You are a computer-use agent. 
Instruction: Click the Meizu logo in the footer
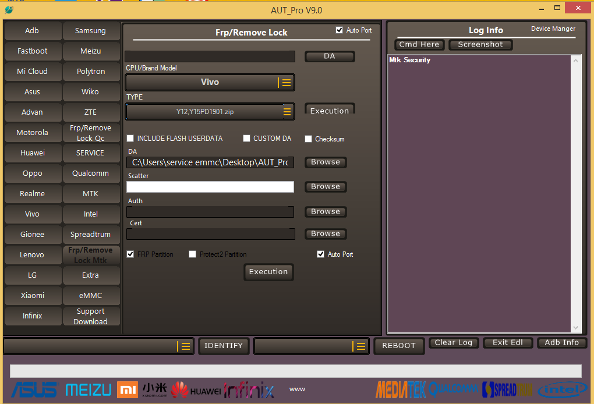(89, 390)
